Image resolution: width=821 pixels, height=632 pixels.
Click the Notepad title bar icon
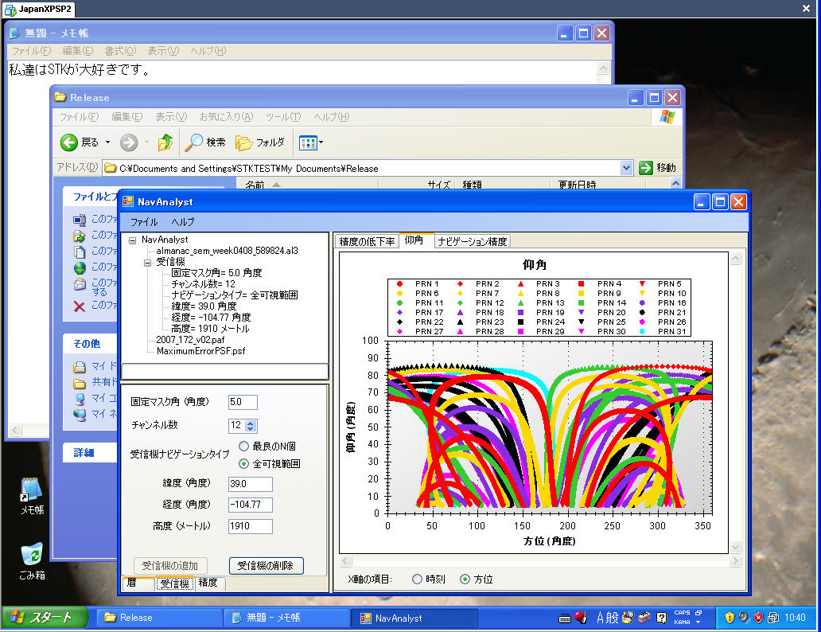[x=14, y=33]
